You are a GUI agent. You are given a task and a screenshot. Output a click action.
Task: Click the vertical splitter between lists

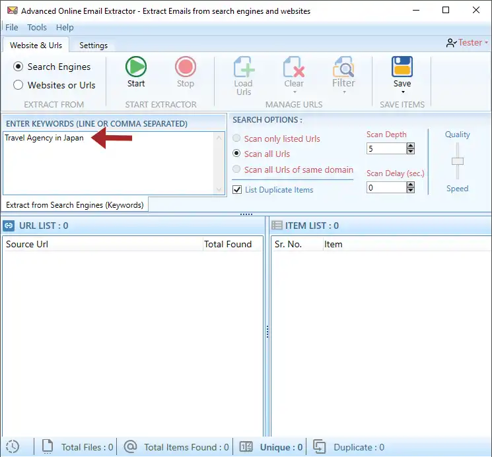point(267,332)
